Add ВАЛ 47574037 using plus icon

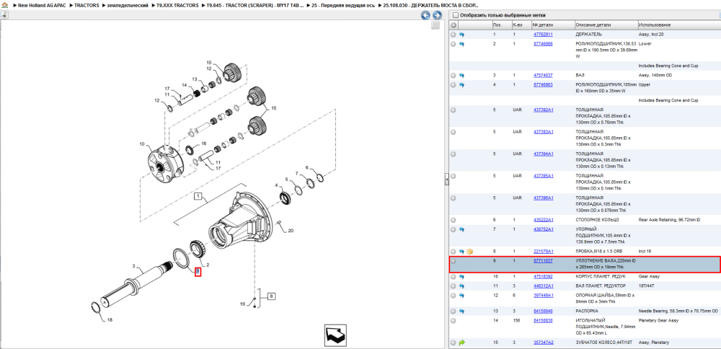tap(454, 76)
